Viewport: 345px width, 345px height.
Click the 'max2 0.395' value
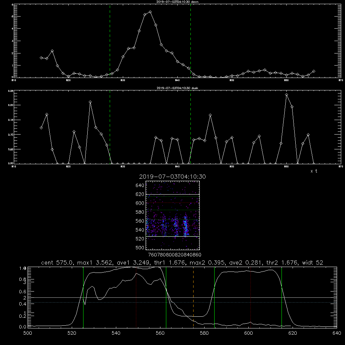tap(207, 263)
